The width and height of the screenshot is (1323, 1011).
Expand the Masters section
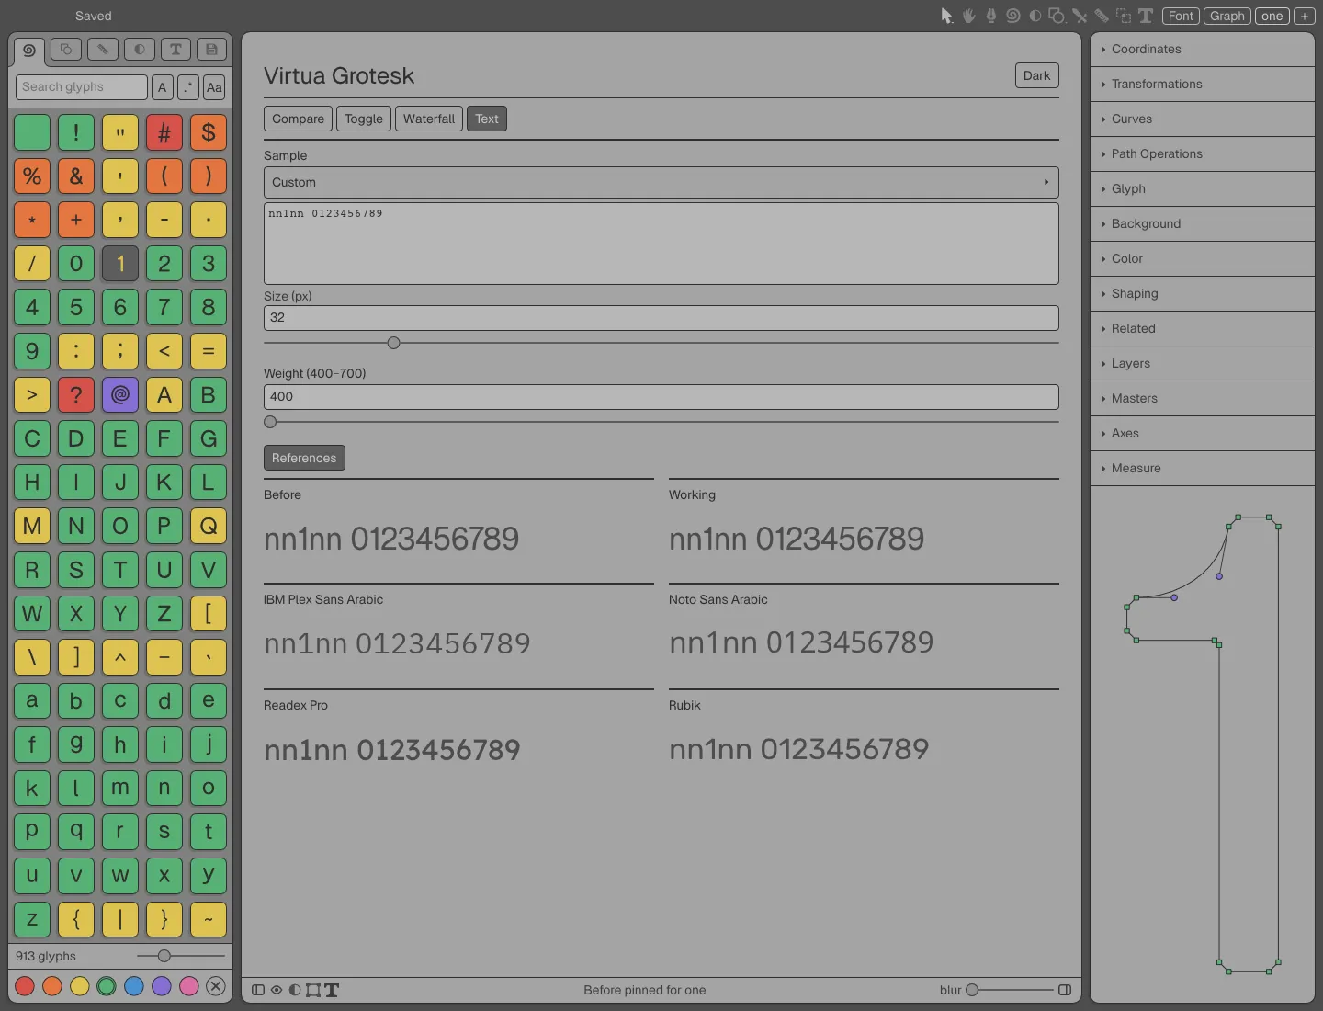(x=1203, y=398)
